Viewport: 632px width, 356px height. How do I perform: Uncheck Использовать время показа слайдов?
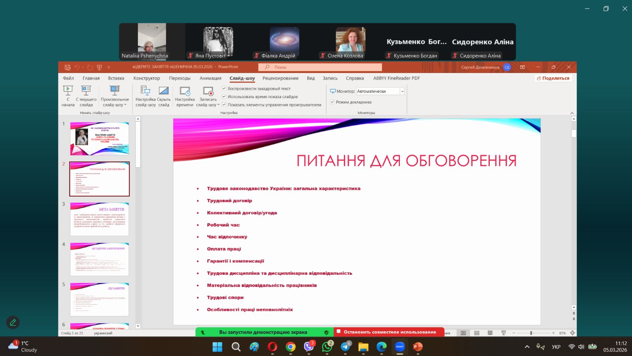click(x=224, y=97)
